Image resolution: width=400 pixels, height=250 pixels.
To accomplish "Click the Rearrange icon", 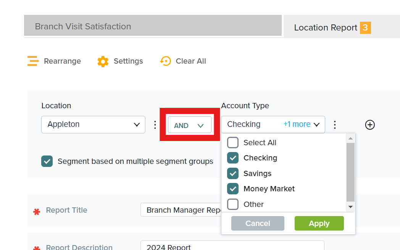I will [x=33, y=61].
